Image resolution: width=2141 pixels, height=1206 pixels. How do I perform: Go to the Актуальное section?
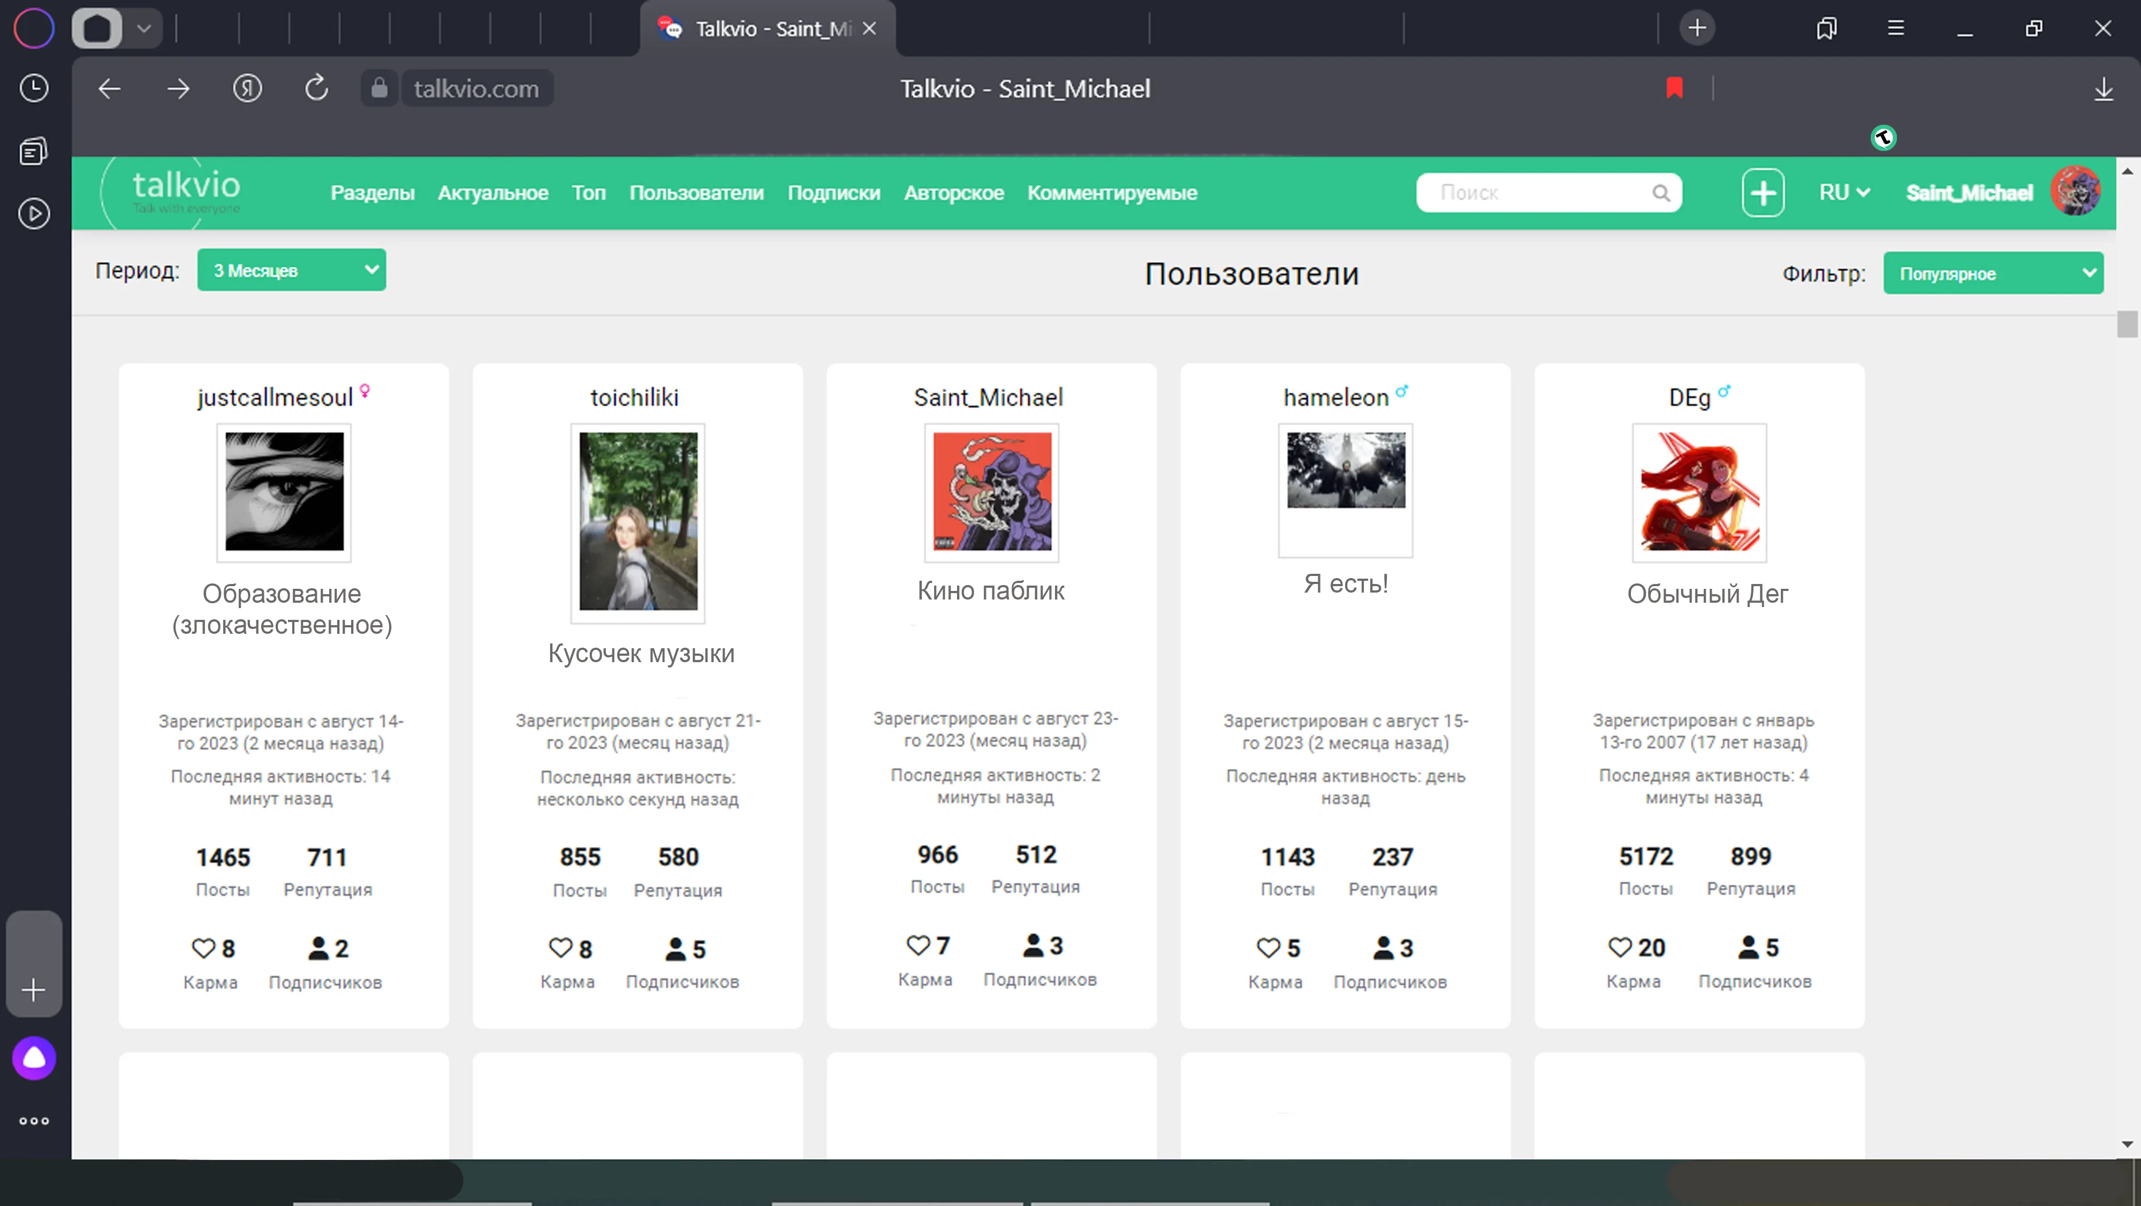[x=493, y=193]
